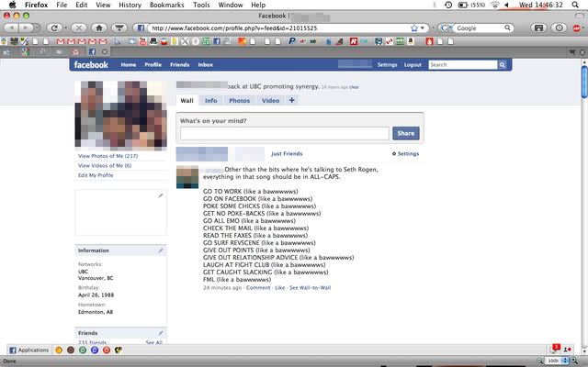Click Logout in the Facebook header
The image size is (588, 367).
click(x=413, y=65)
